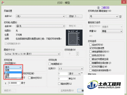
Task: Click the Y offset field 0.000000
Action: (x=14, y=83)
